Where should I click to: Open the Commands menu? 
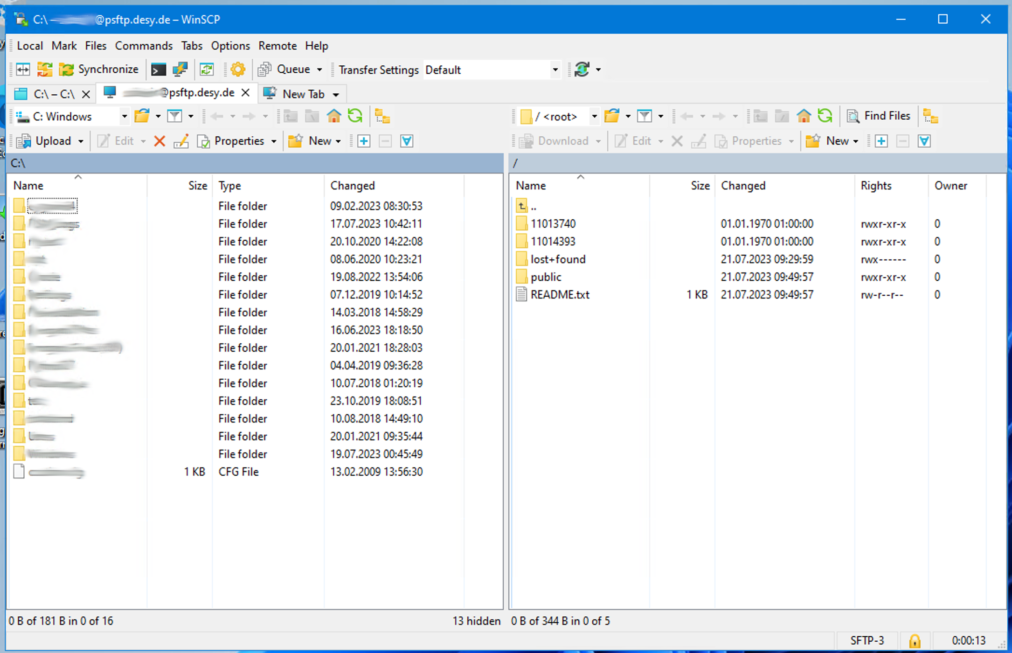coord(144,46)
